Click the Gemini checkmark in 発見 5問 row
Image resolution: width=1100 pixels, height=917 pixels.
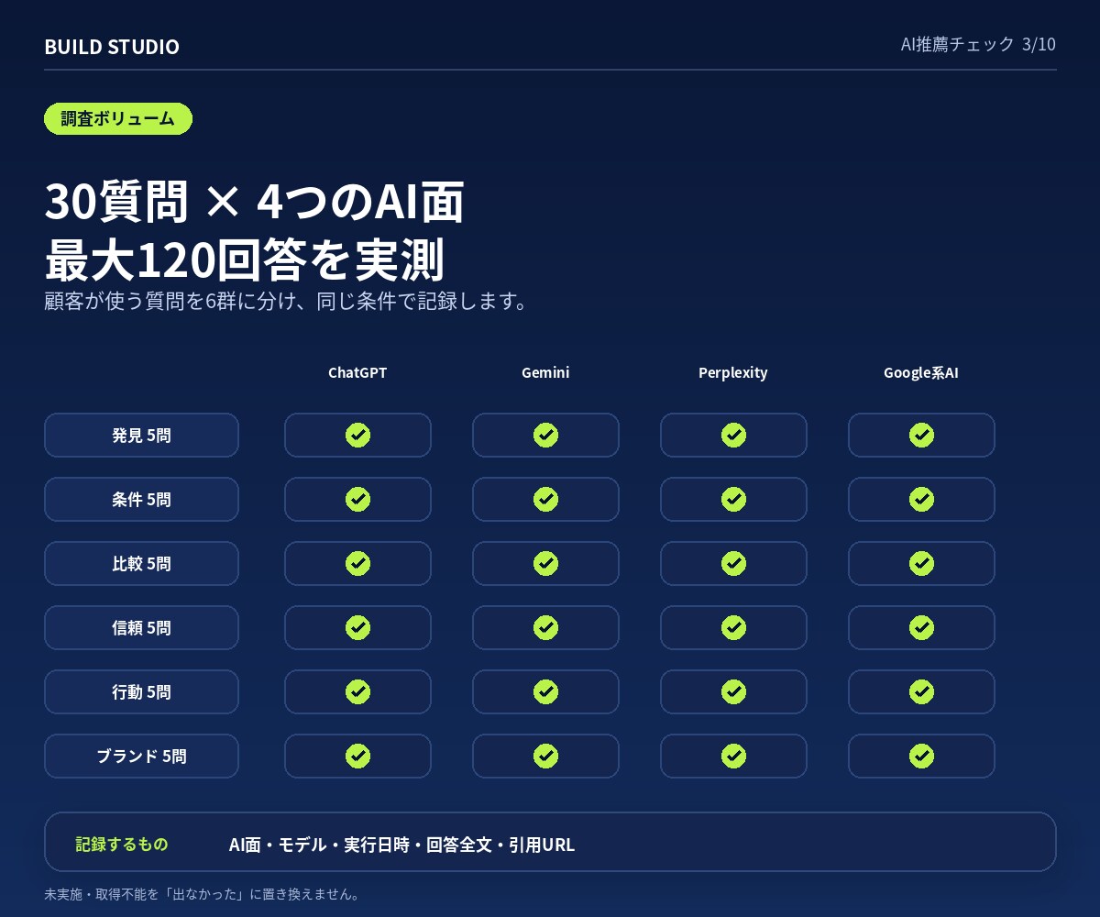click(x=545, y=435)
